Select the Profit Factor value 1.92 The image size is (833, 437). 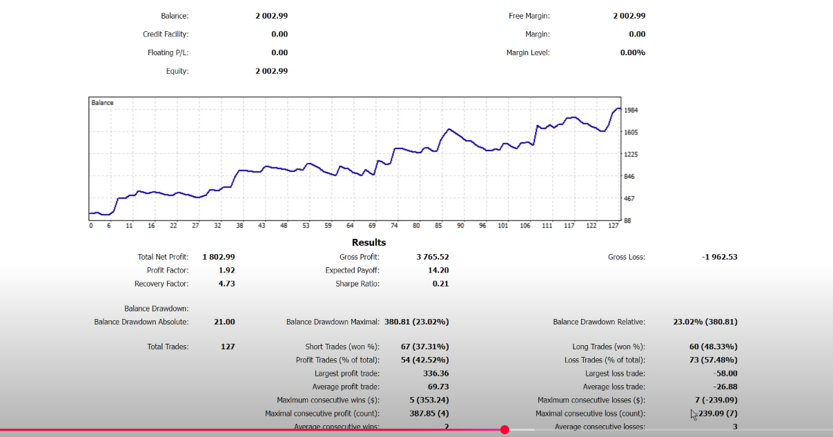(x=227, y=271)
